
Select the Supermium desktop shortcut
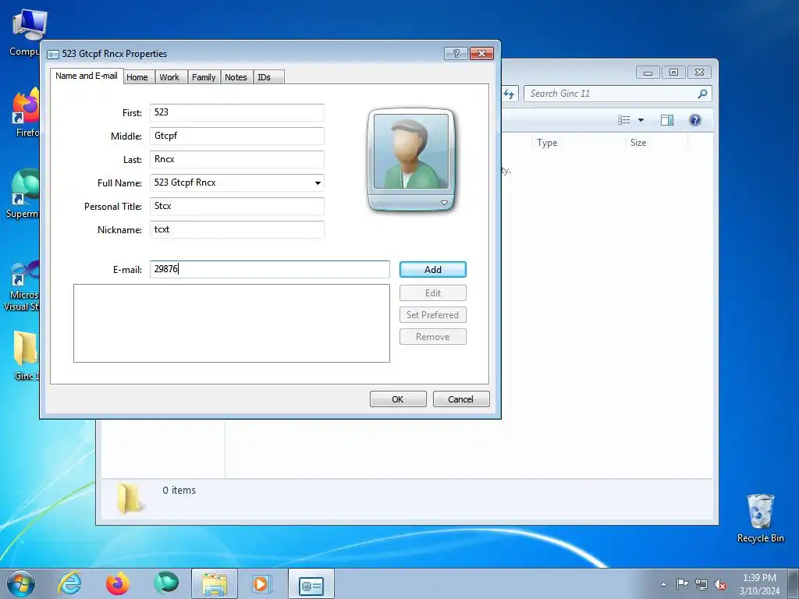click(23, 194)
